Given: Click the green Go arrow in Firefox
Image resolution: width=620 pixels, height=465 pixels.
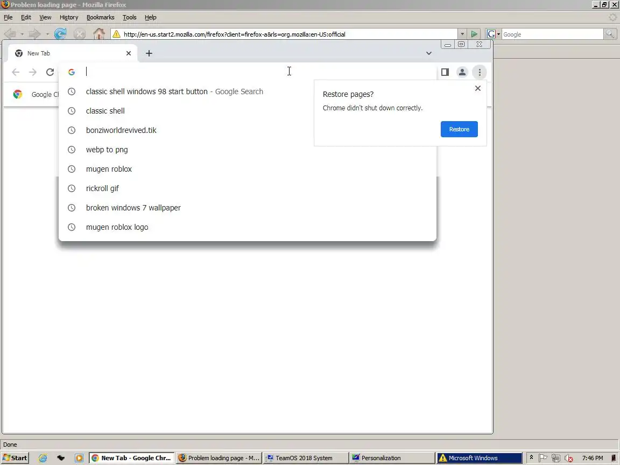Looking at the screenshot, I should [474, 34].
